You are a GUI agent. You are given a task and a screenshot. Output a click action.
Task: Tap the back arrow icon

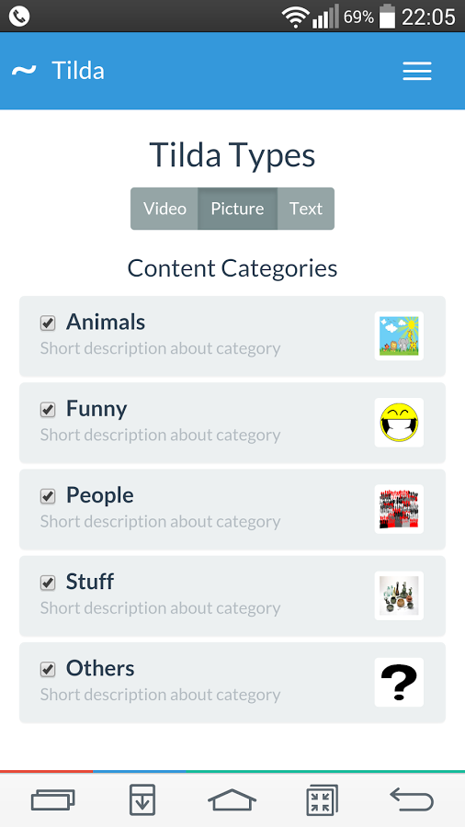point(412,799)
